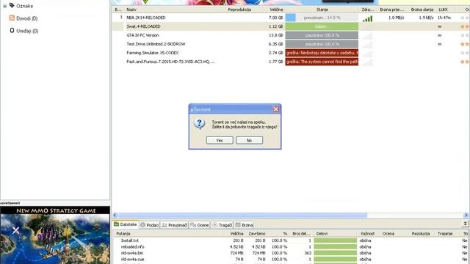Click the horizontal scrollbar thumb
The image size is (470, 264).
242,215
